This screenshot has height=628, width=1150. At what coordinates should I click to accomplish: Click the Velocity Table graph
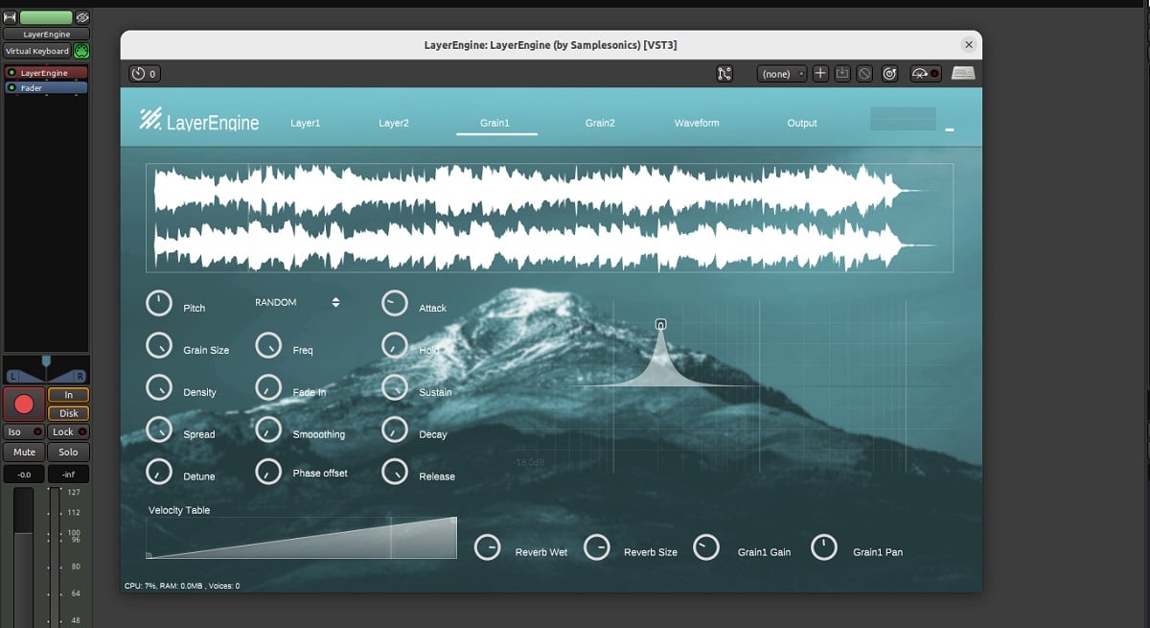[301, 538]
